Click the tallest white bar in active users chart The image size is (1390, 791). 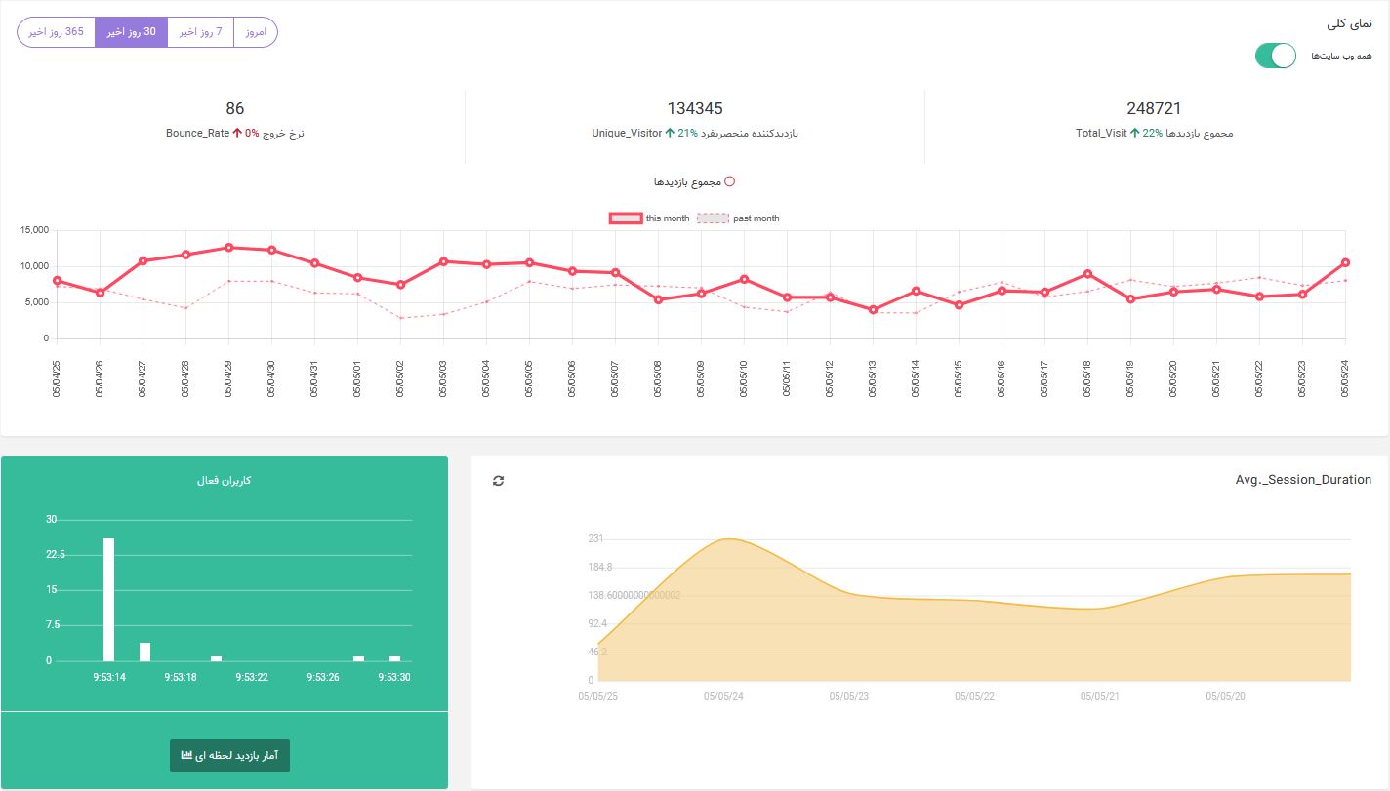[x=108, y=599]
